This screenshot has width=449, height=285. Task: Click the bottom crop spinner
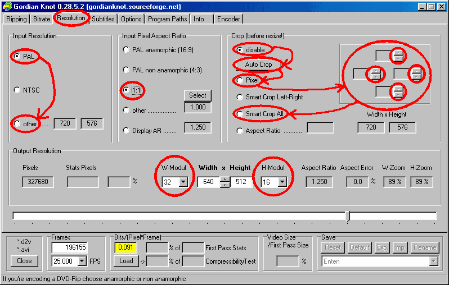point(398,91)
